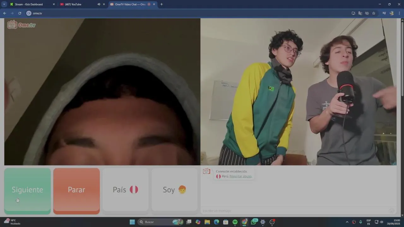
Task: Open the tab search dropdown arrow
Action: point(4,4)
